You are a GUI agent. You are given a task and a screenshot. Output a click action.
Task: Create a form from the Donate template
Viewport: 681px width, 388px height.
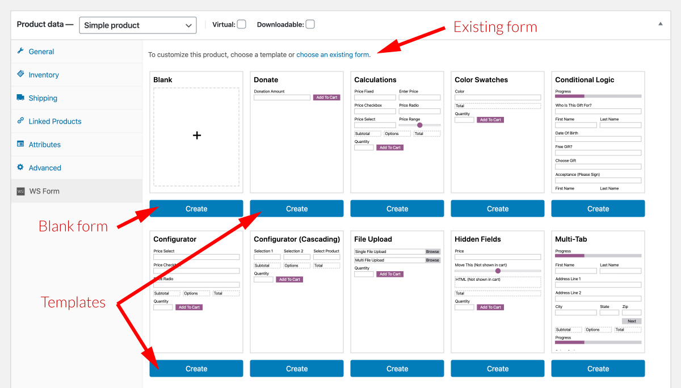click(x=297, y=209)
